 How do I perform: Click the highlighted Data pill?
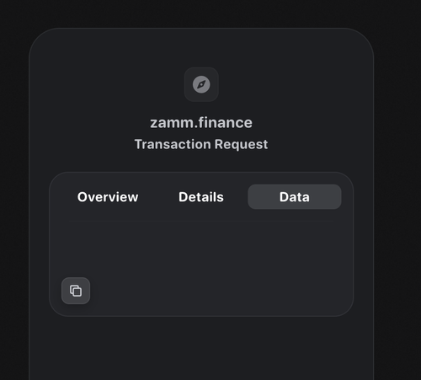tap(295, 197)
